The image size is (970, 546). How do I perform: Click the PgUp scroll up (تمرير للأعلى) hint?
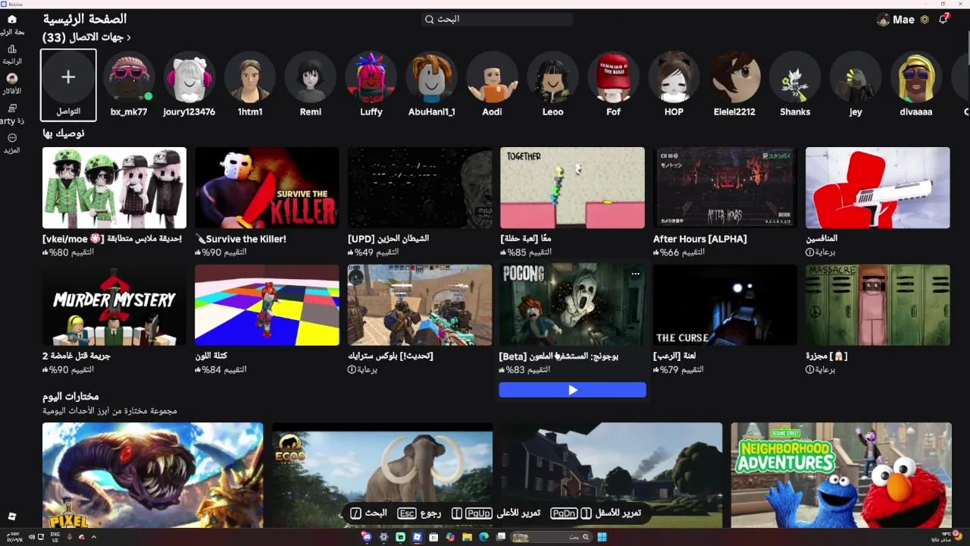[x=496, y=513]
